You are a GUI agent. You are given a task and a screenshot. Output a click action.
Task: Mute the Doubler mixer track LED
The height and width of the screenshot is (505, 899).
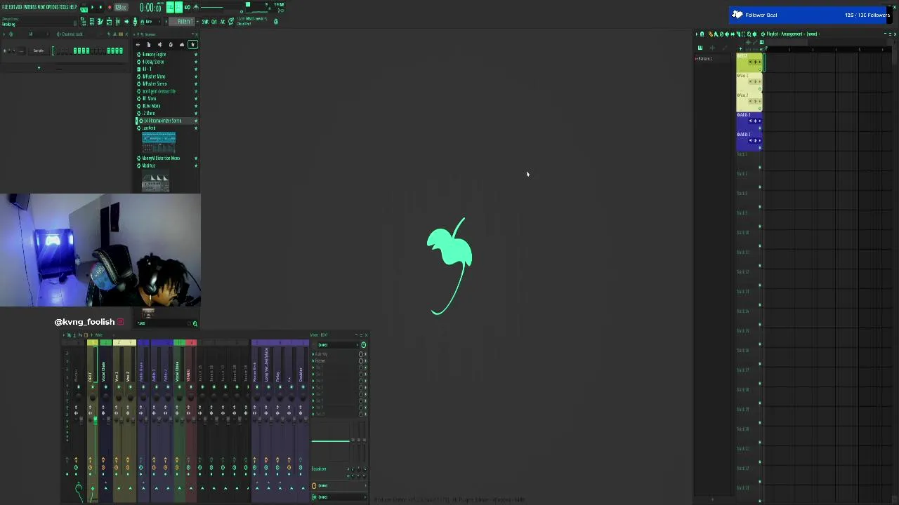[303, 387]
